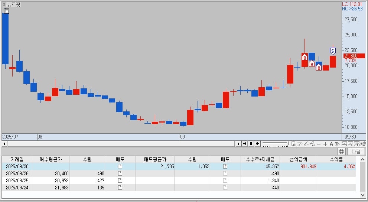Click the bold A text icon
The width and height of the screenshot is (368, 202).
(331, 144)
